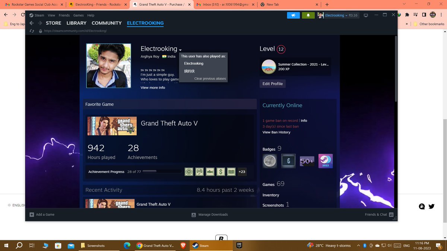Click Clear previous aliases
Viewport: 447px width, 251px height.
tap(210, 79)
